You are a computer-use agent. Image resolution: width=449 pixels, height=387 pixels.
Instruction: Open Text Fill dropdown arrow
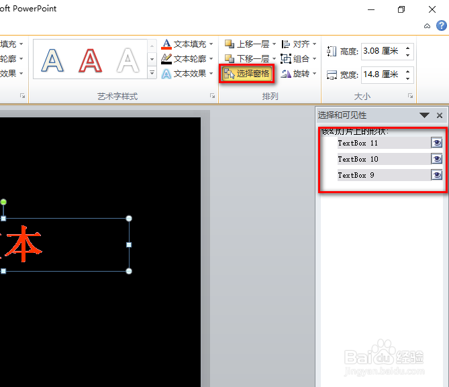coord(211,44)
